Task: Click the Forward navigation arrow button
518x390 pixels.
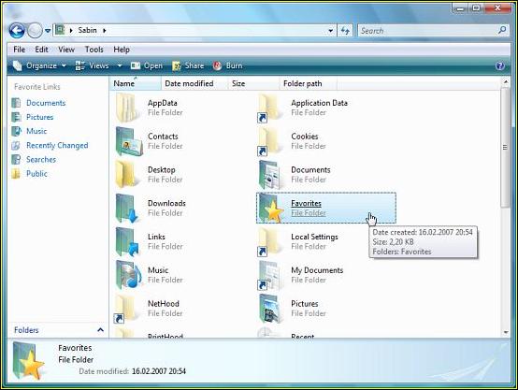Action: (35, 31)
